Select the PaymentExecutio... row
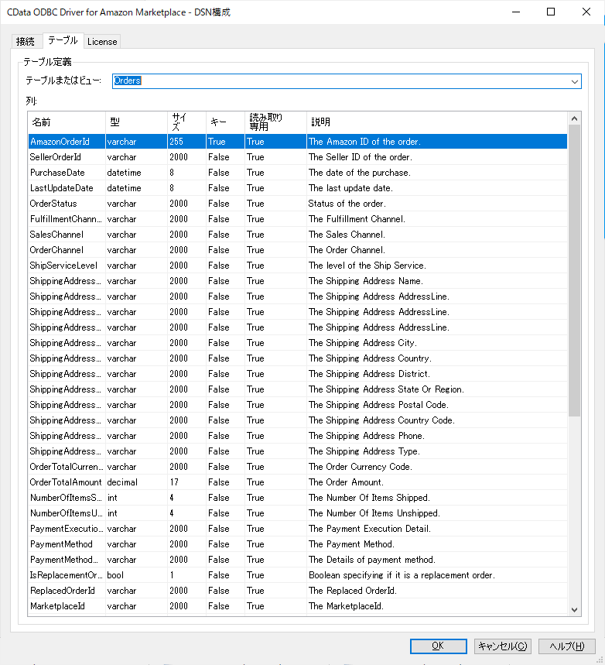The width and height of the screenshot is (605, 665). tap(298, 529)
